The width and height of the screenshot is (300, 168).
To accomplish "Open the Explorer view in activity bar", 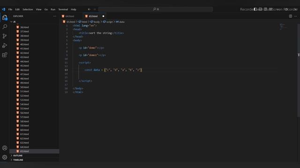I will [5, 18].
